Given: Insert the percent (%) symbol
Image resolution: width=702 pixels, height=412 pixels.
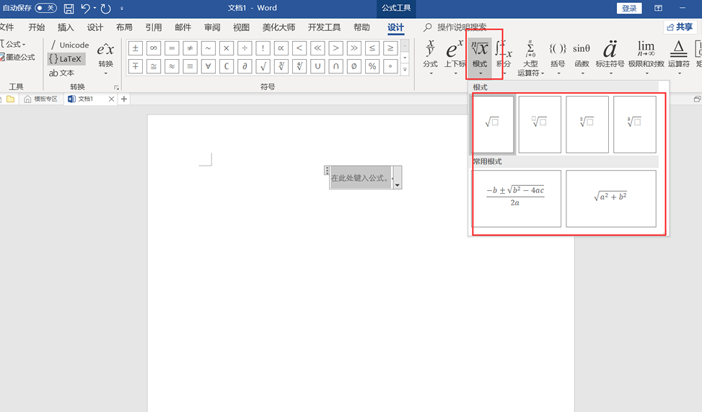Looking at the screenshot, I should pos(372,66).
